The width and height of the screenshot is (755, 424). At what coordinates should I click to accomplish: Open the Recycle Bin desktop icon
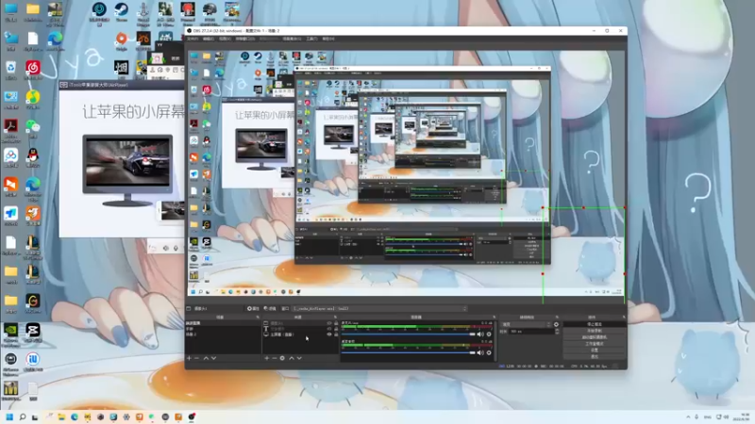pos(10,70)
